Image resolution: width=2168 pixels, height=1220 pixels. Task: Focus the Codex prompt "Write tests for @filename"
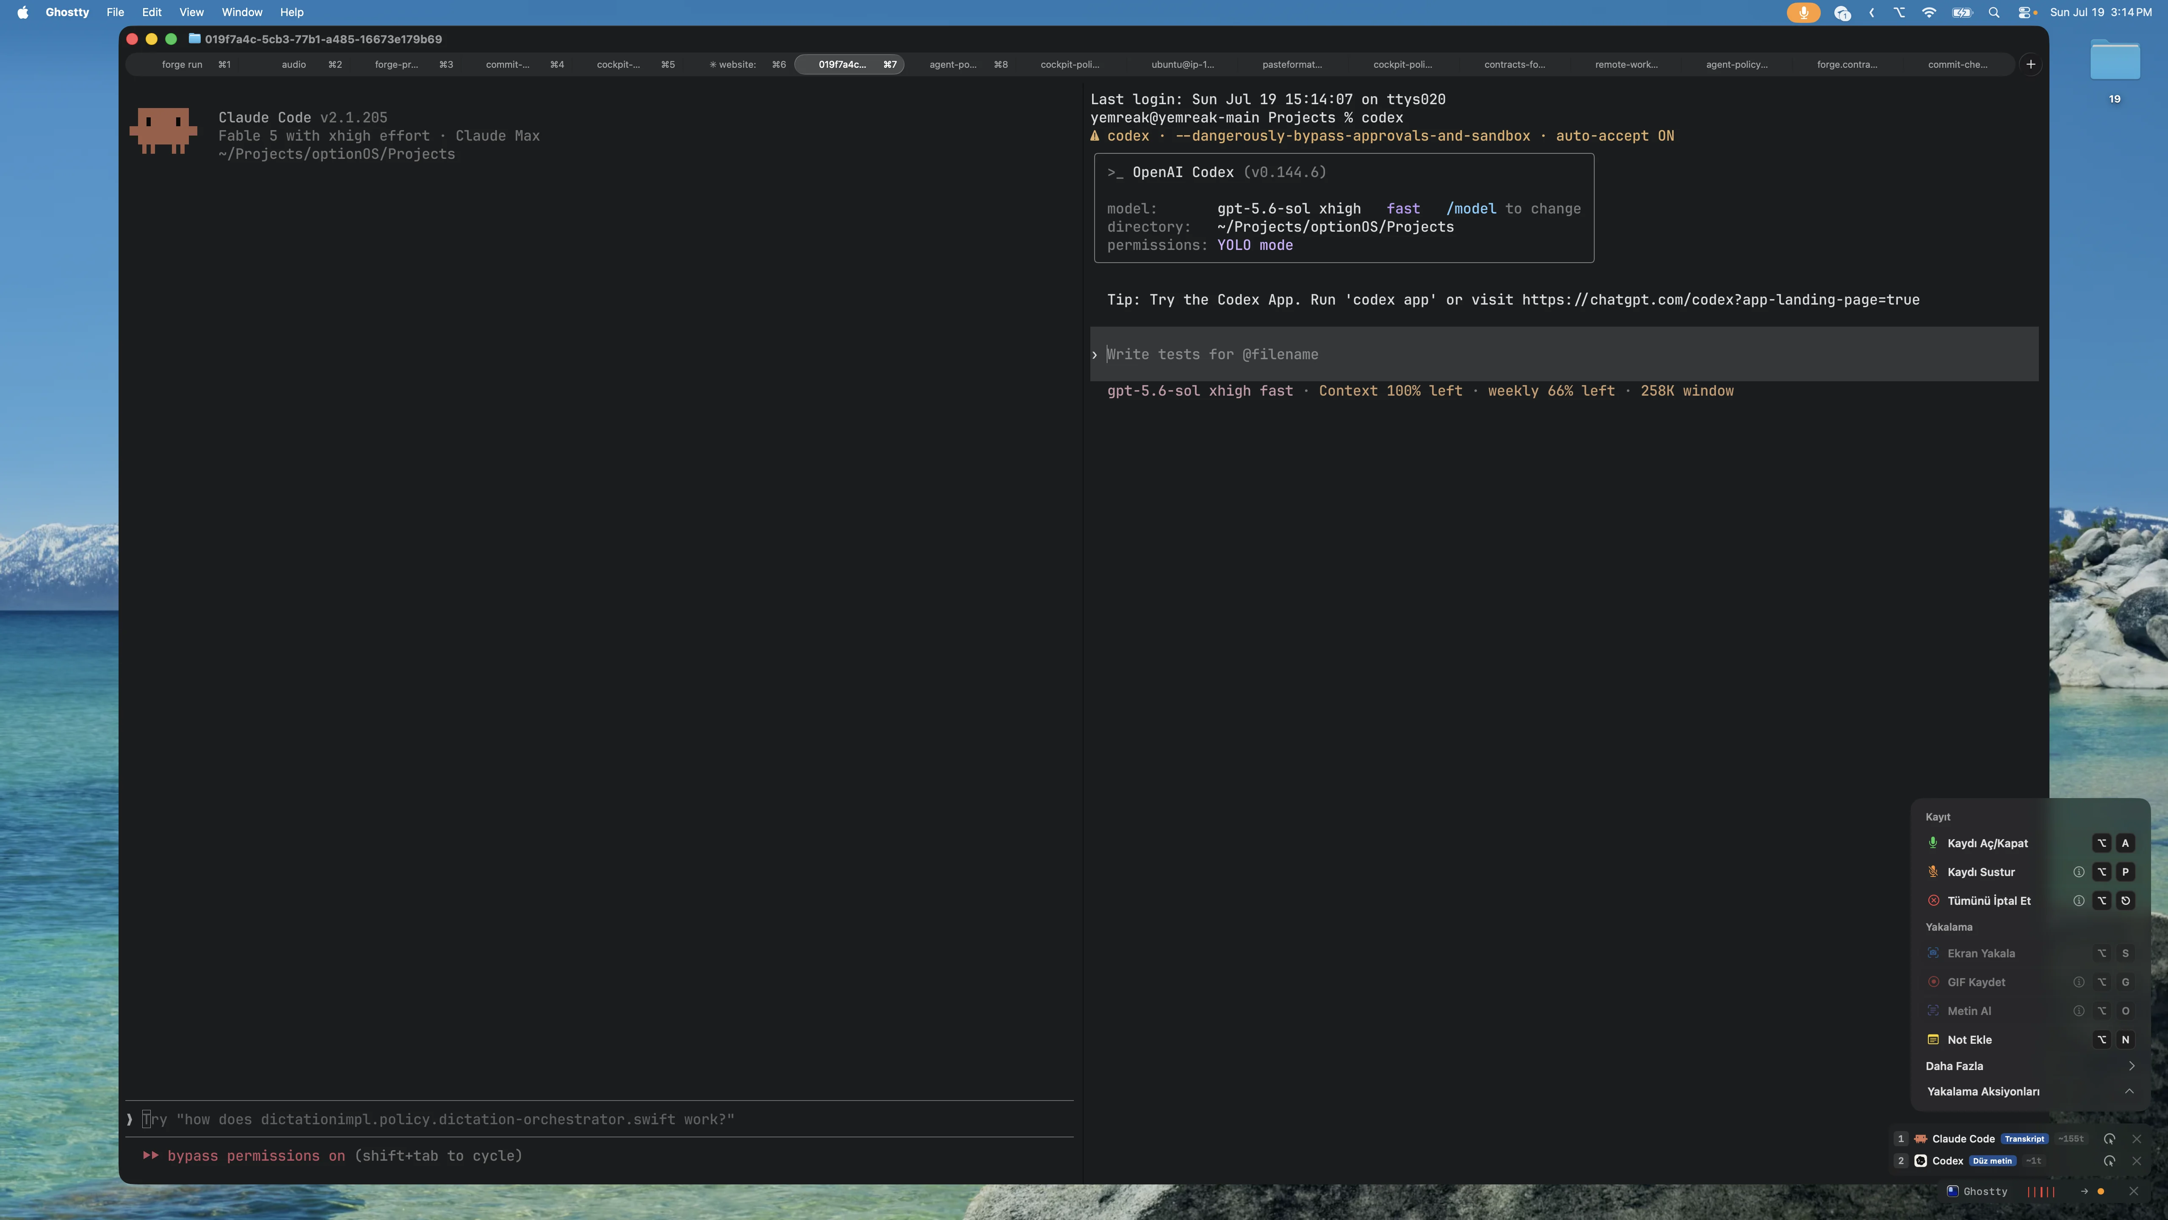(1564, 355)
